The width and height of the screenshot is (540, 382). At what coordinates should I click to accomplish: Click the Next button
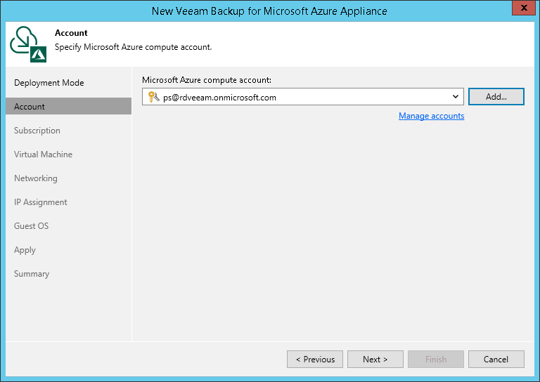375,360
